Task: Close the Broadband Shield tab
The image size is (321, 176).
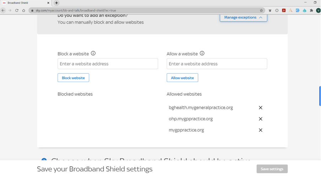Action: [48, 3]
